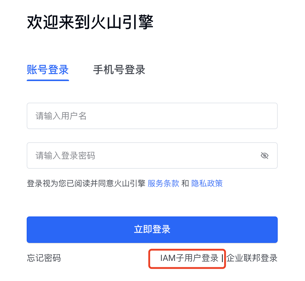Click the 登录视为您已阅读并同意火山引擎 agreement text

pos(86,183)
